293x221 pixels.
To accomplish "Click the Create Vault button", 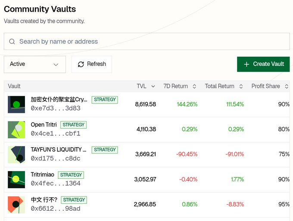I will pyautogui.click(x=263, y=64).
